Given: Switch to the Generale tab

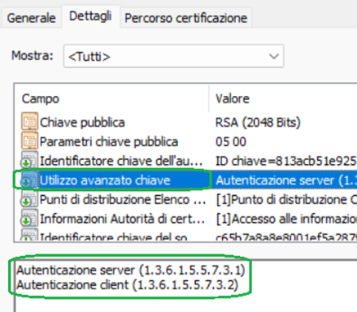Looking at the screenshot, I should (31, 19).
